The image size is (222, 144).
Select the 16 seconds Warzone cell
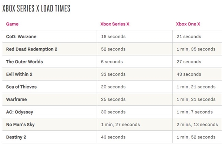(113, 36)
